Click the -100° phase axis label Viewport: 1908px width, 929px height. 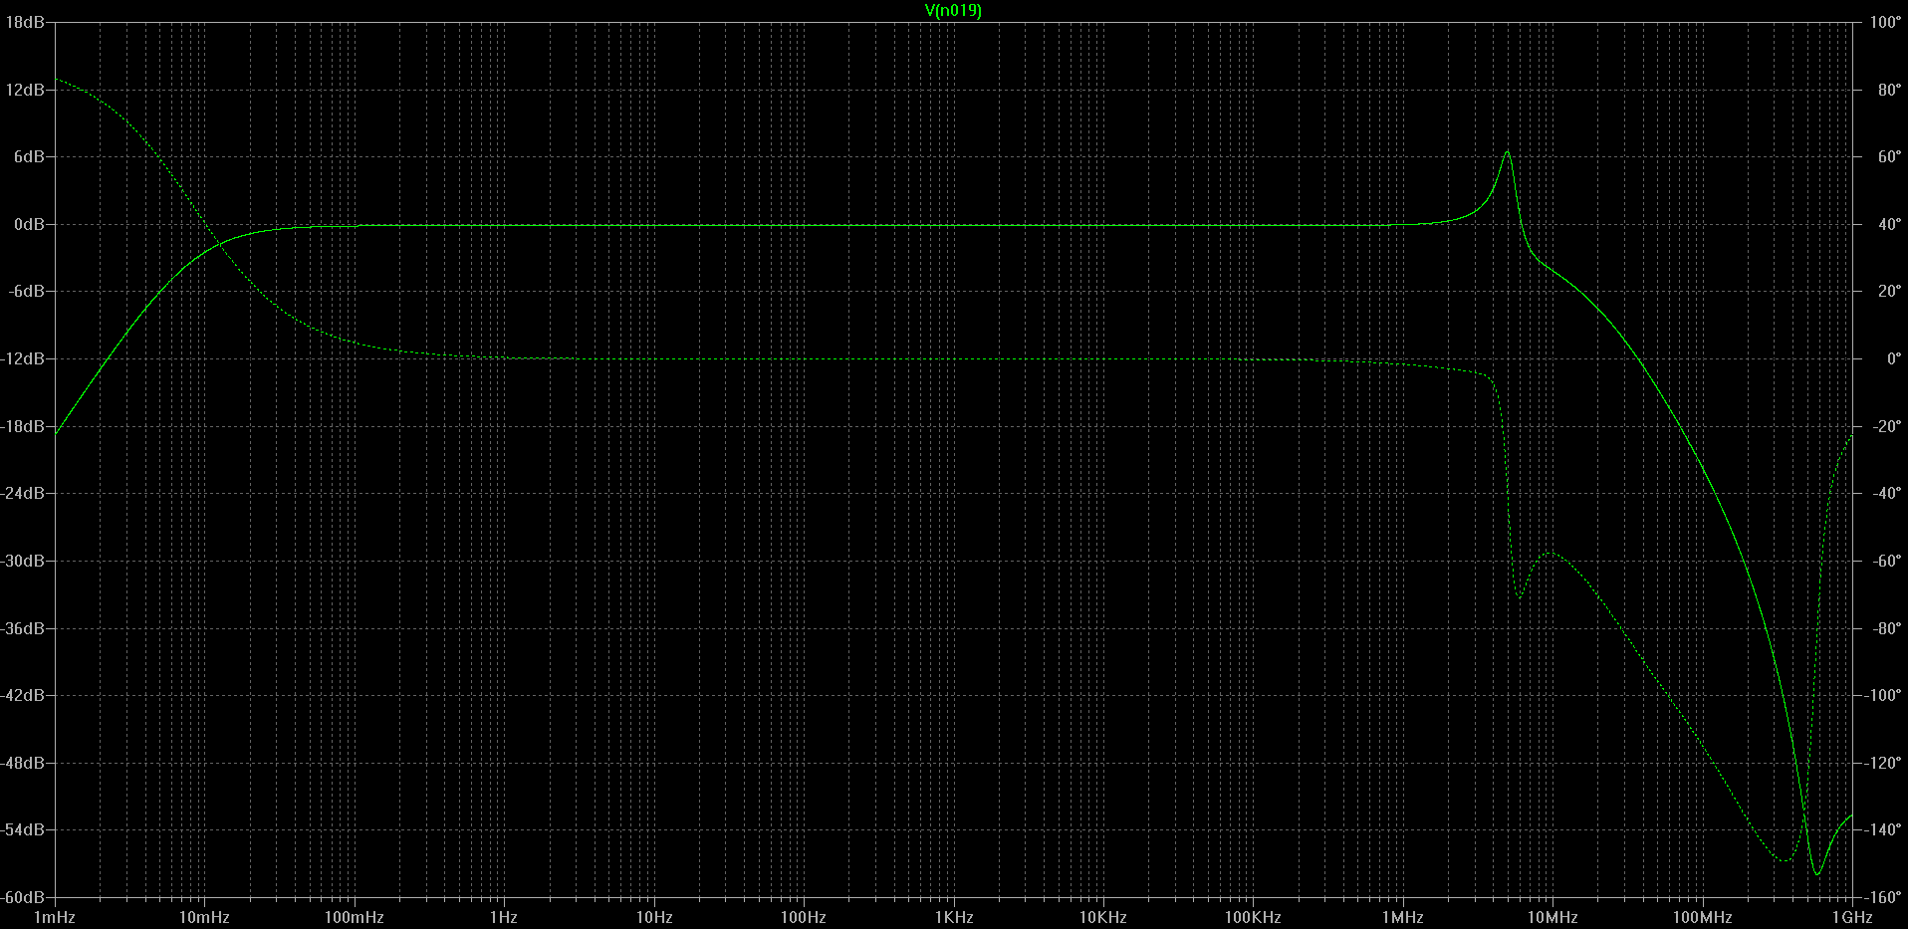(1883, 695)
